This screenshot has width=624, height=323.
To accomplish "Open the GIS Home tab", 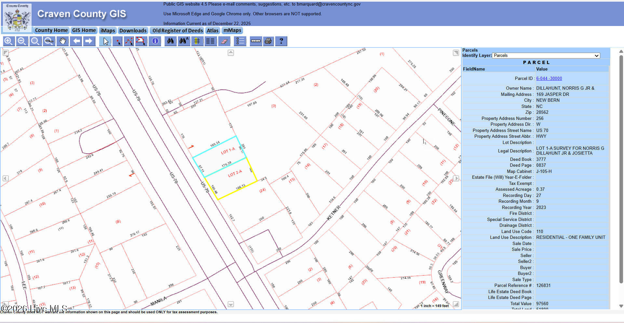I will pos(84,31).
